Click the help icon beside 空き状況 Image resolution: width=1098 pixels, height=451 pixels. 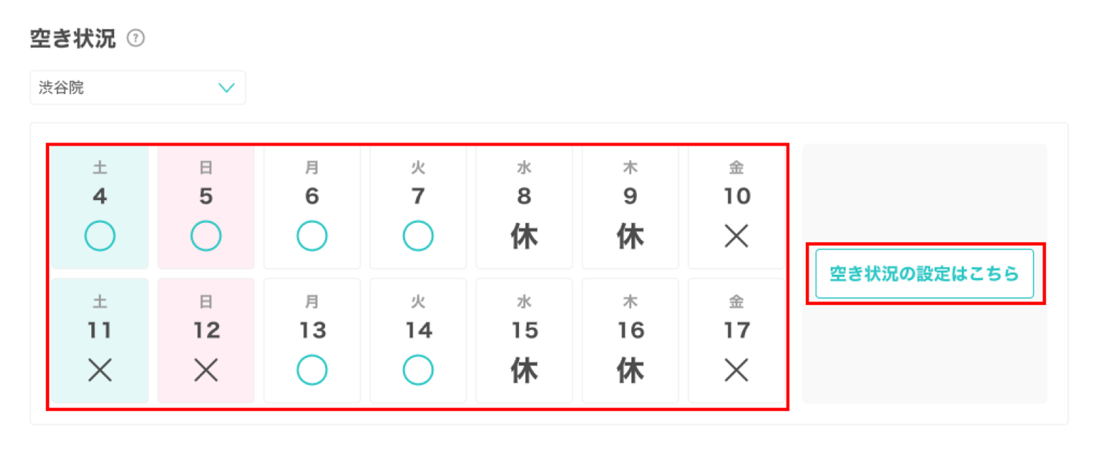(x=136, y=38)
